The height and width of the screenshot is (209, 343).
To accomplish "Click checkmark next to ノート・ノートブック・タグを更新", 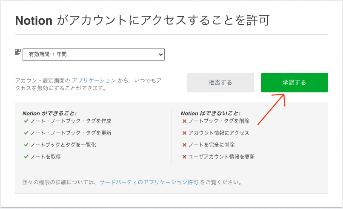I will [x=26, y=133].
